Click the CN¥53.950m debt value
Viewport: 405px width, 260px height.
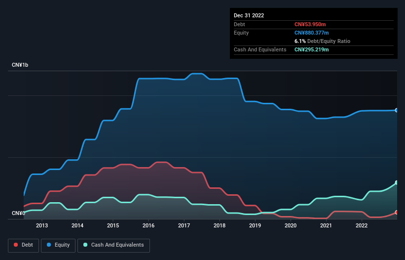(x=310, y=24)
